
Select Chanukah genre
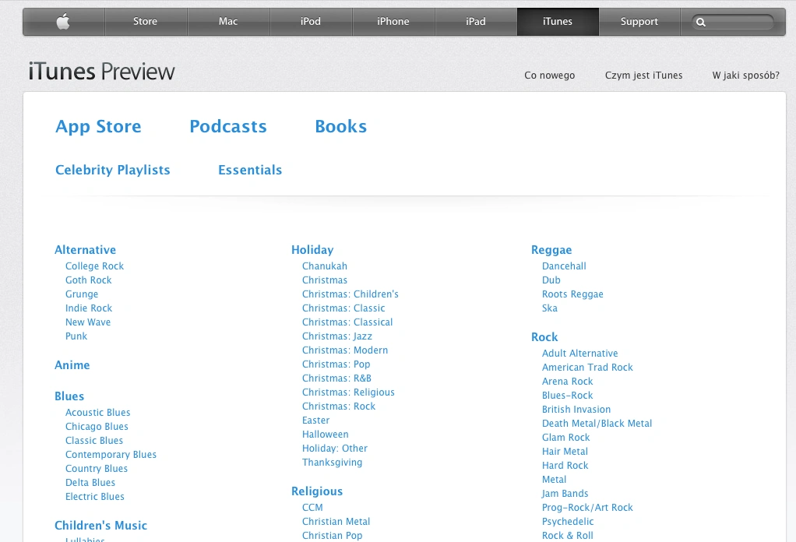pyautogui.click(x=325, y=266)
